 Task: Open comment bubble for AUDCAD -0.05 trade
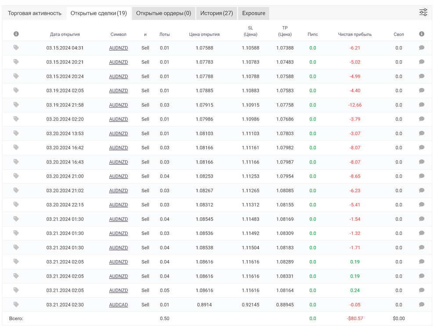click(x=422, y=304)
